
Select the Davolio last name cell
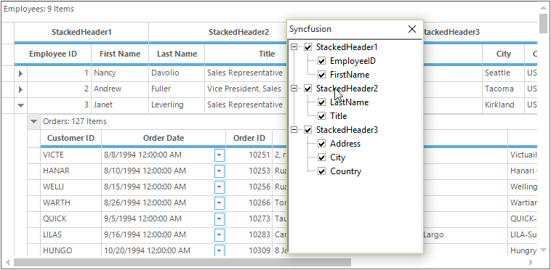pos(177,73)
